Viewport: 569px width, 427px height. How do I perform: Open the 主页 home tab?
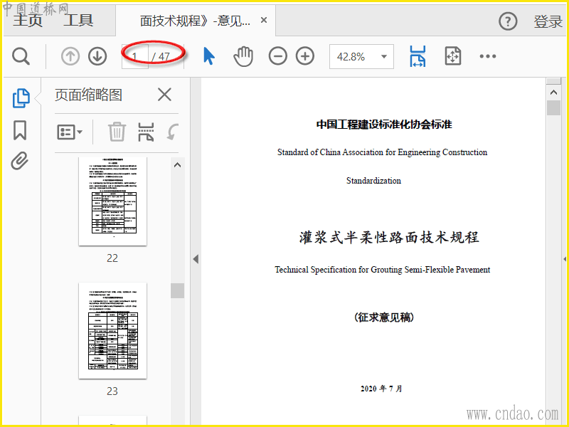click(x=28, y=20)
